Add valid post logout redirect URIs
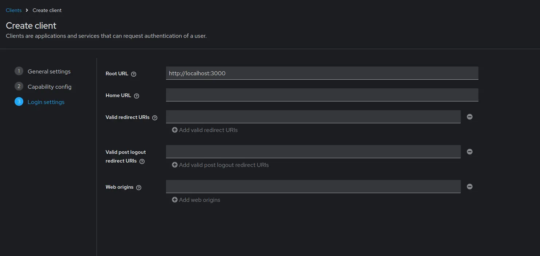 click(220, 165)
